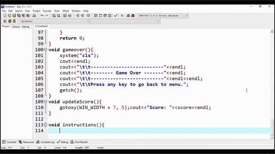The width and height of the screenshot is (275, 154).
Task: Click the "Game Over" text on line 104
Action: click(128, 73)
